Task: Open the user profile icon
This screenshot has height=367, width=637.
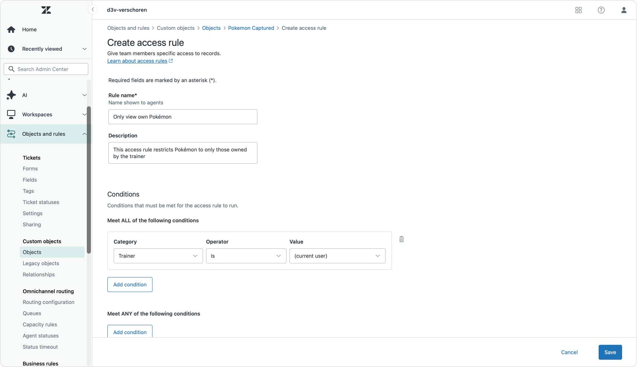Action: tap(624, 10)
